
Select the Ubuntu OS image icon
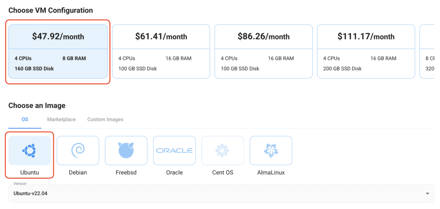[29, 151]
